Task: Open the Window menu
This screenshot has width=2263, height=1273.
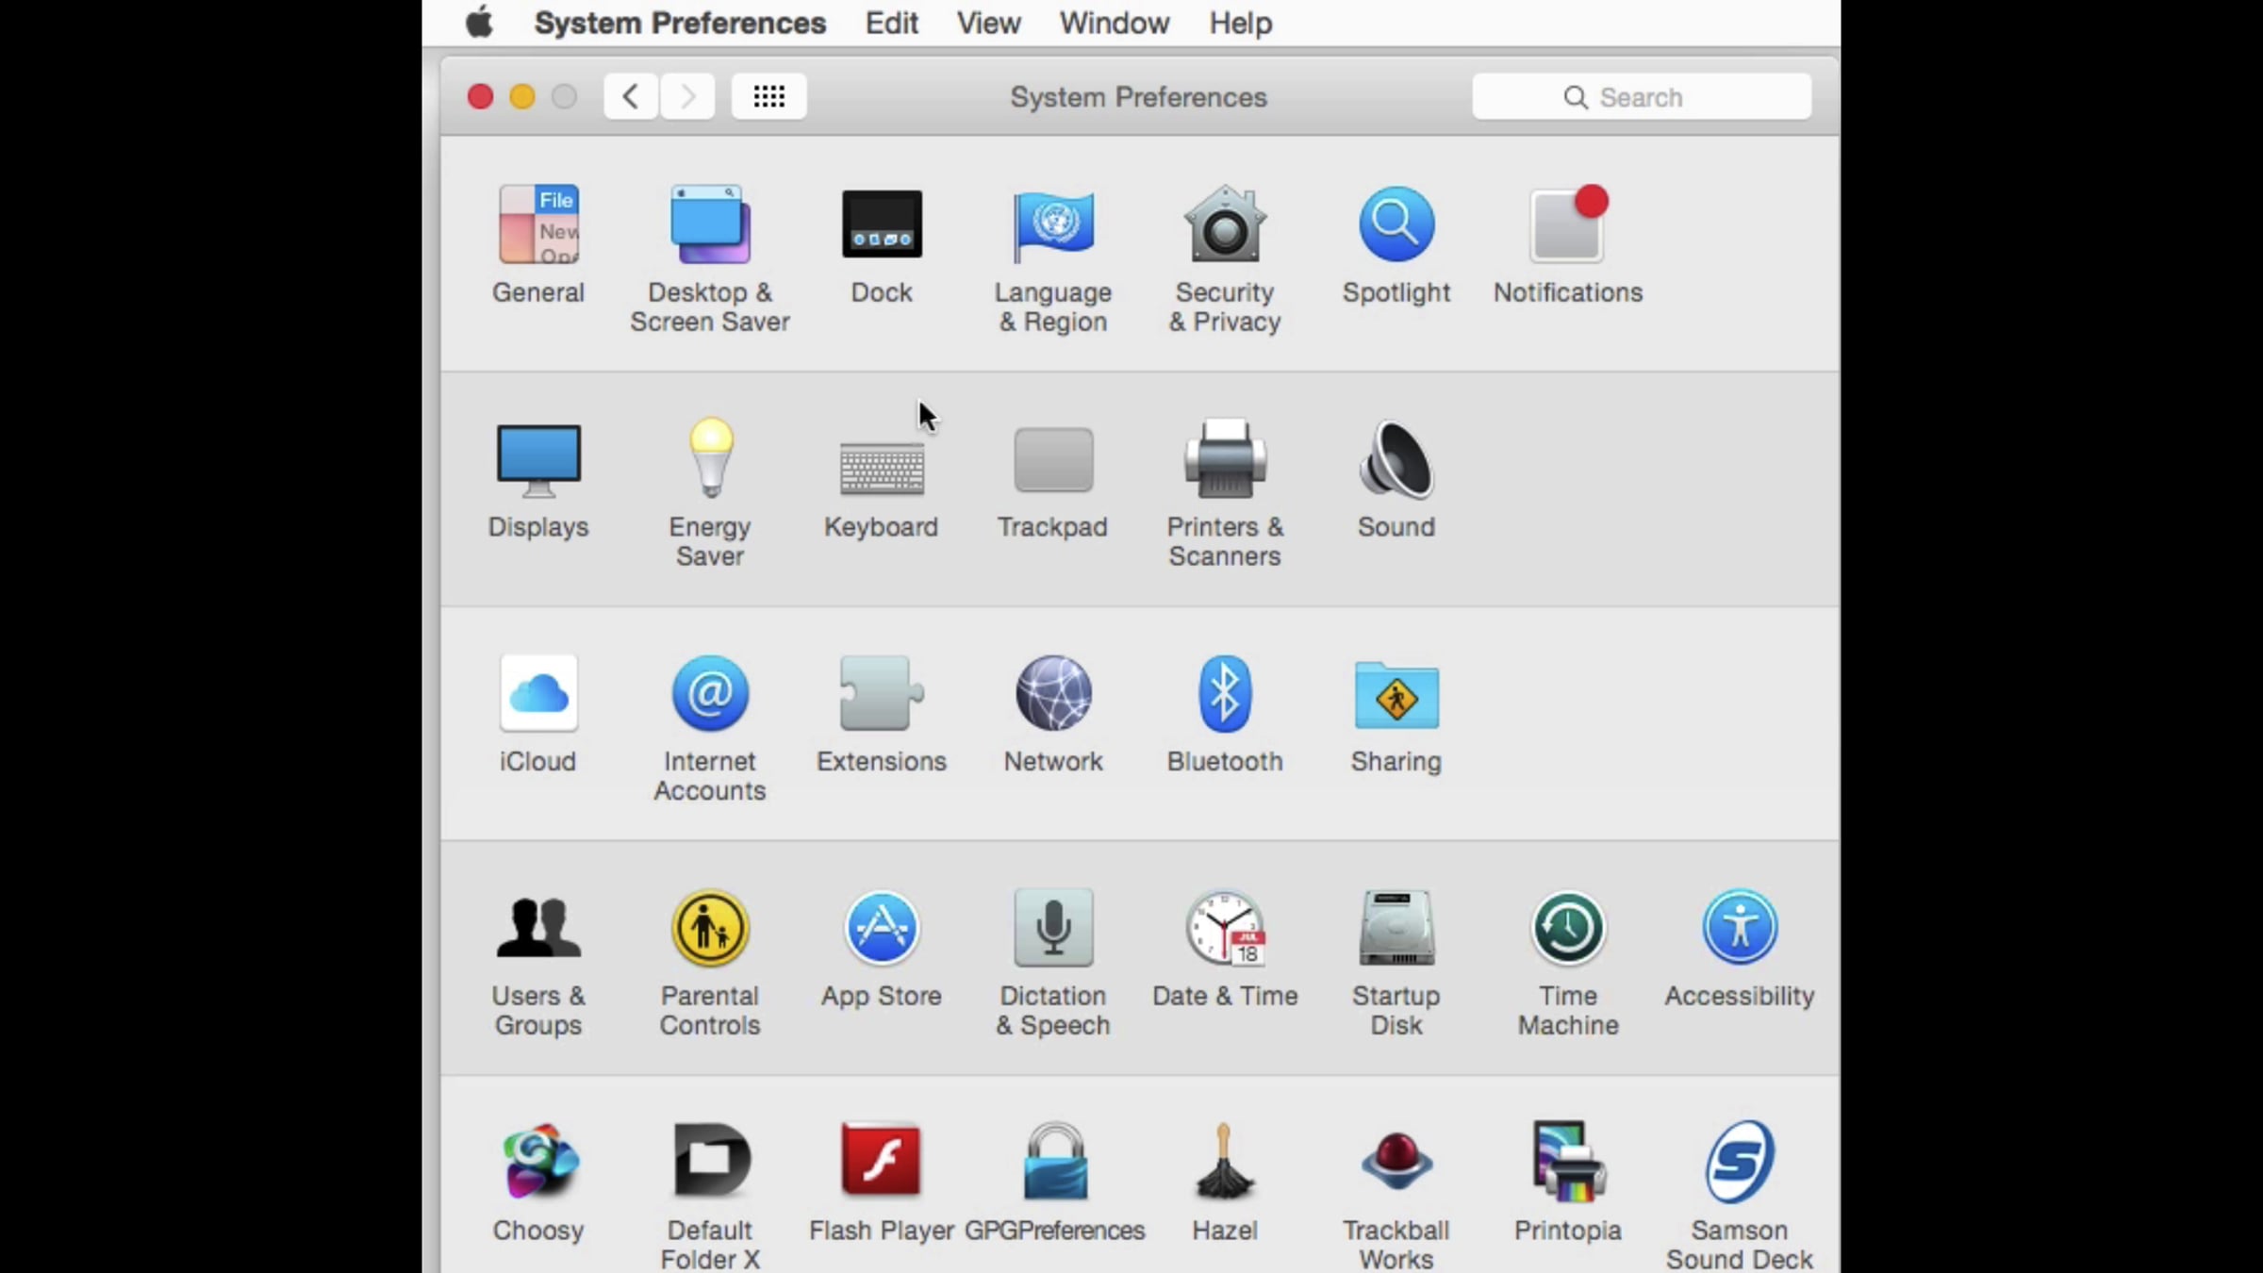Action: pyautogui.click(x=1114, y=23)
